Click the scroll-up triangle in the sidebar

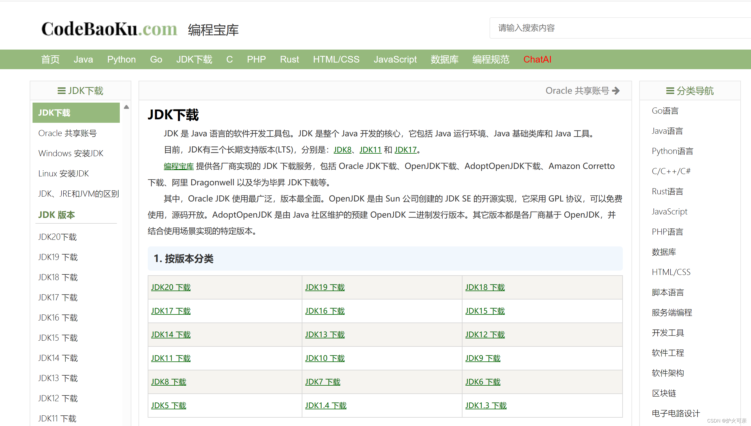pos(127,108)
